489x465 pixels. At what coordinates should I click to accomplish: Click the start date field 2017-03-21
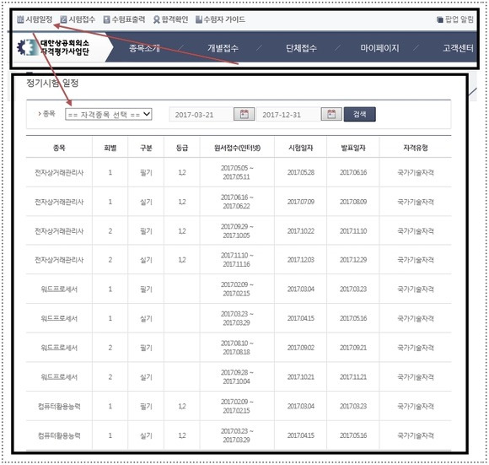point(202,115)
